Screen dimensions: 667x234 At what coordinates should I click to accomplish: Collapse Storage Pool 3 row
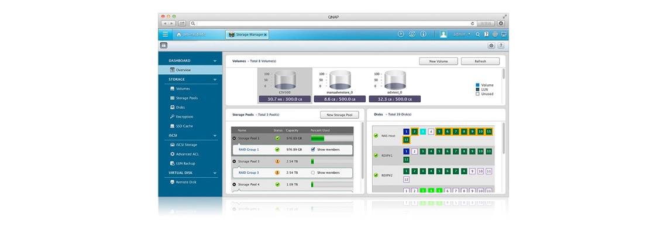pos(235,161)
